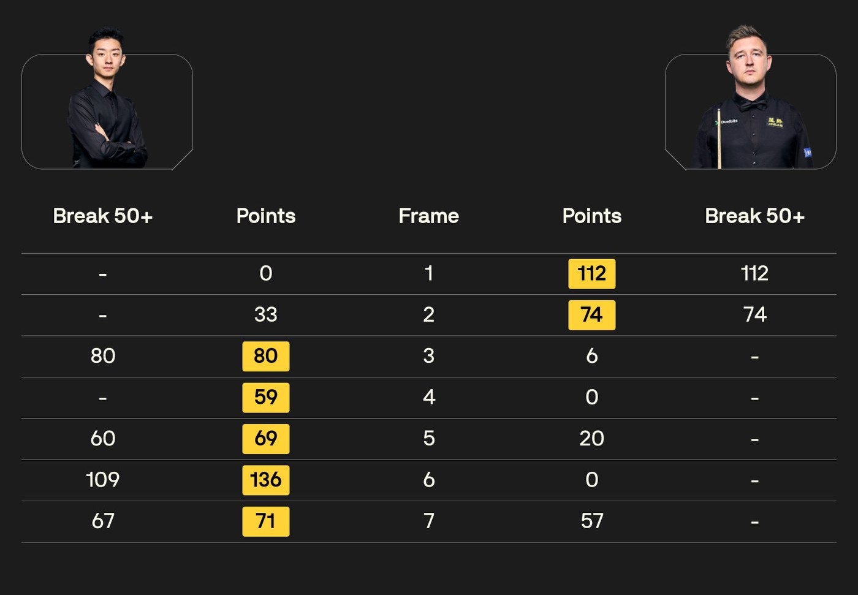This screenshot has height=595, width=858.
Task: Click the highlighted 74 points badge
Action: 591,315
